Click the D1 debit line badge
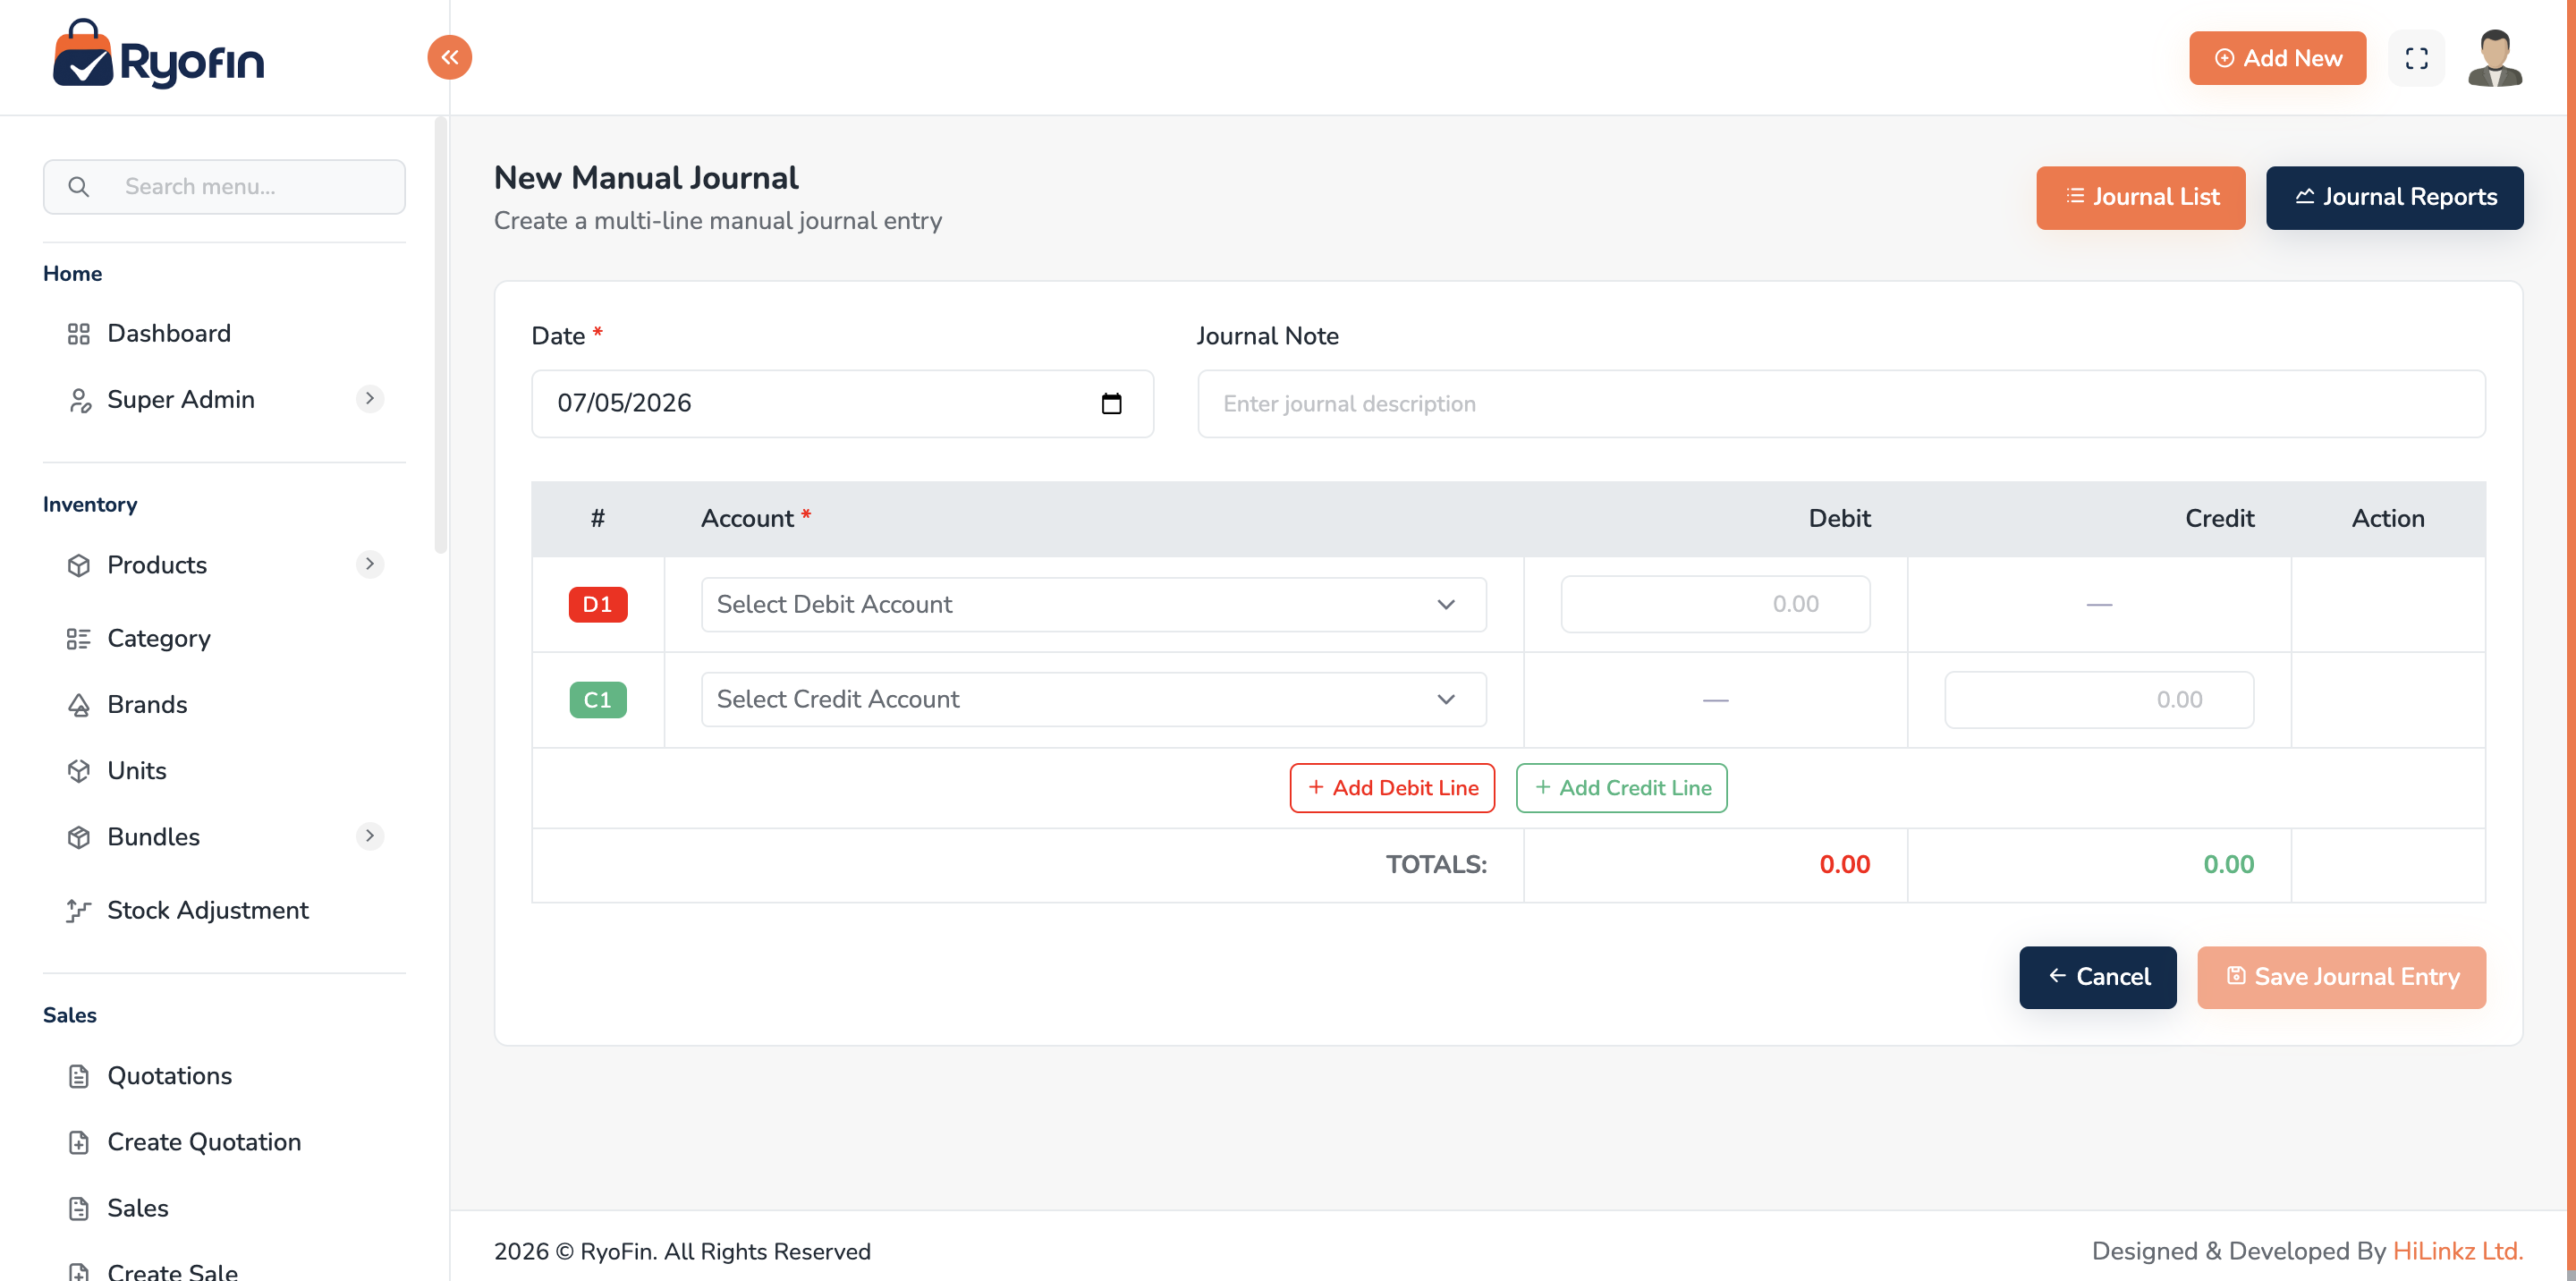This screenshot has width=2576, height=1281. tap(598, 604)
